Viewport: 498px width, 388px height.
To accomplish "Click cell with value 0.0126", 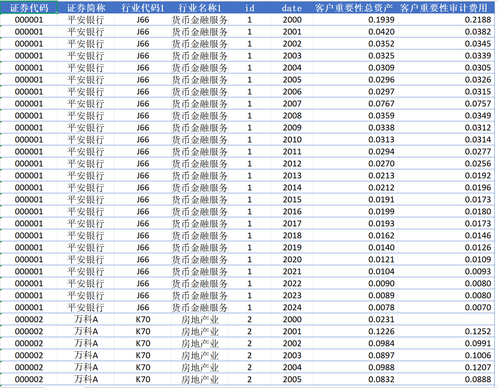I will (x=446, y=247).
